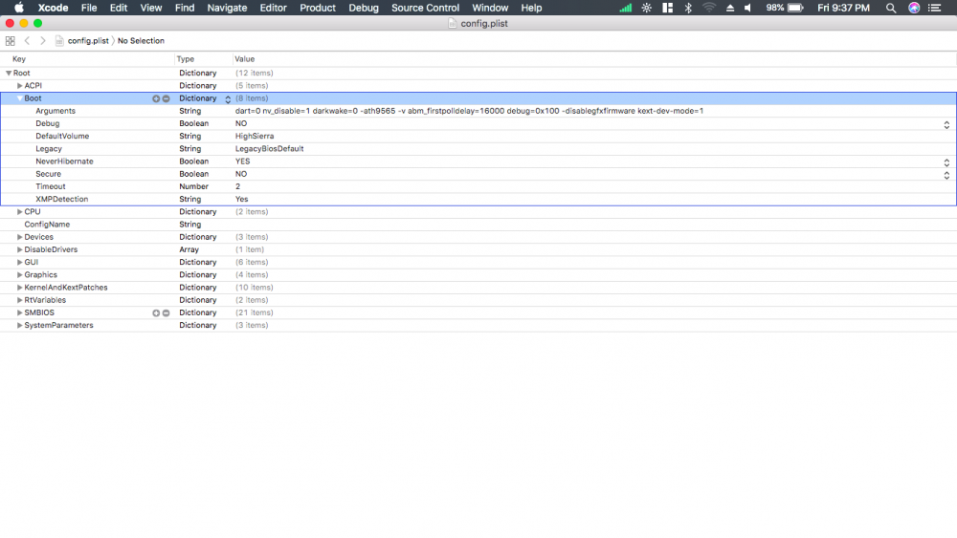Remove Boot row with minus icon
957x538 pixels.
[166, 98]
